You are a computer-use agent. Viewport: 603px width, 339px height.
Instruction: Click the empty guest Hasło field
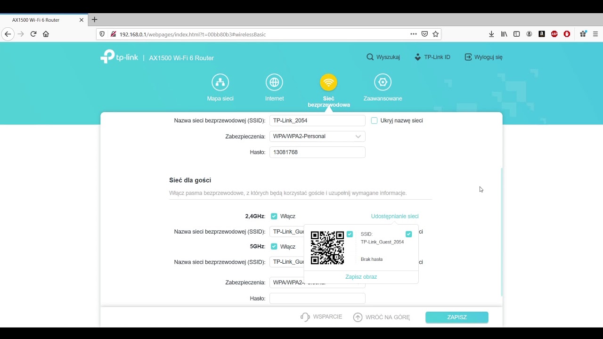coord(317,299)
